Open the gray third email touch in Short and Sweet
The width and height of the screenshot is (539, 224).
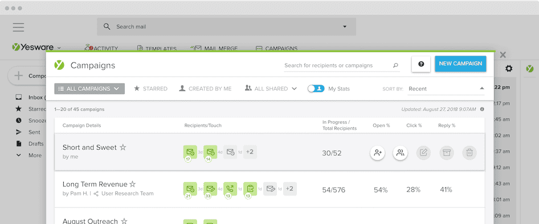[230, 152]
